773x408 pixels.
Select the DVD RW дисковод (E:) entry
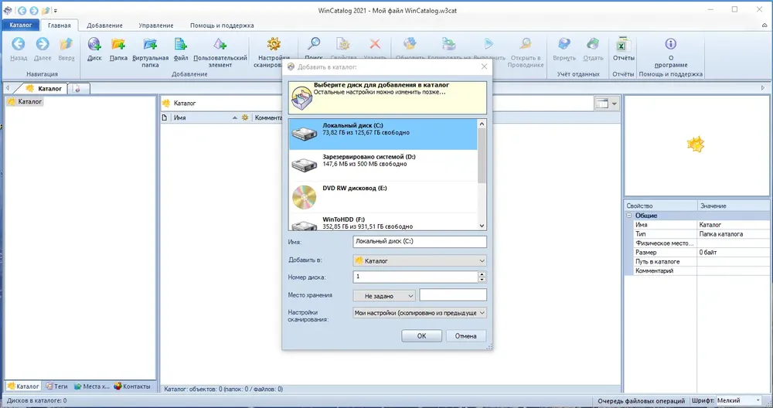pyautogui.click(x=383, y=197)
